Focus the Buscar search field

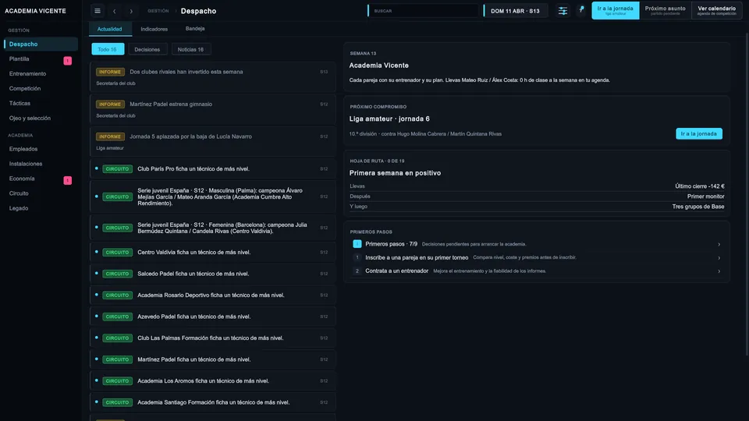point(423,10)
